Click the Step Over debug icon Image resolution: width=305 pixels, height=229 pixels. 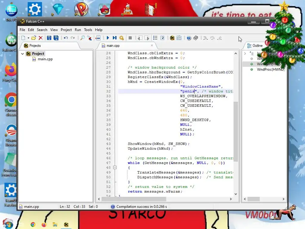[212, 38]
